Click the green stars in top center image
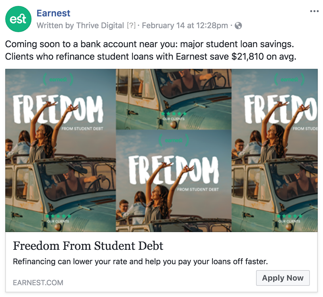This screenshot has height=297, width=323. (174, 114)
